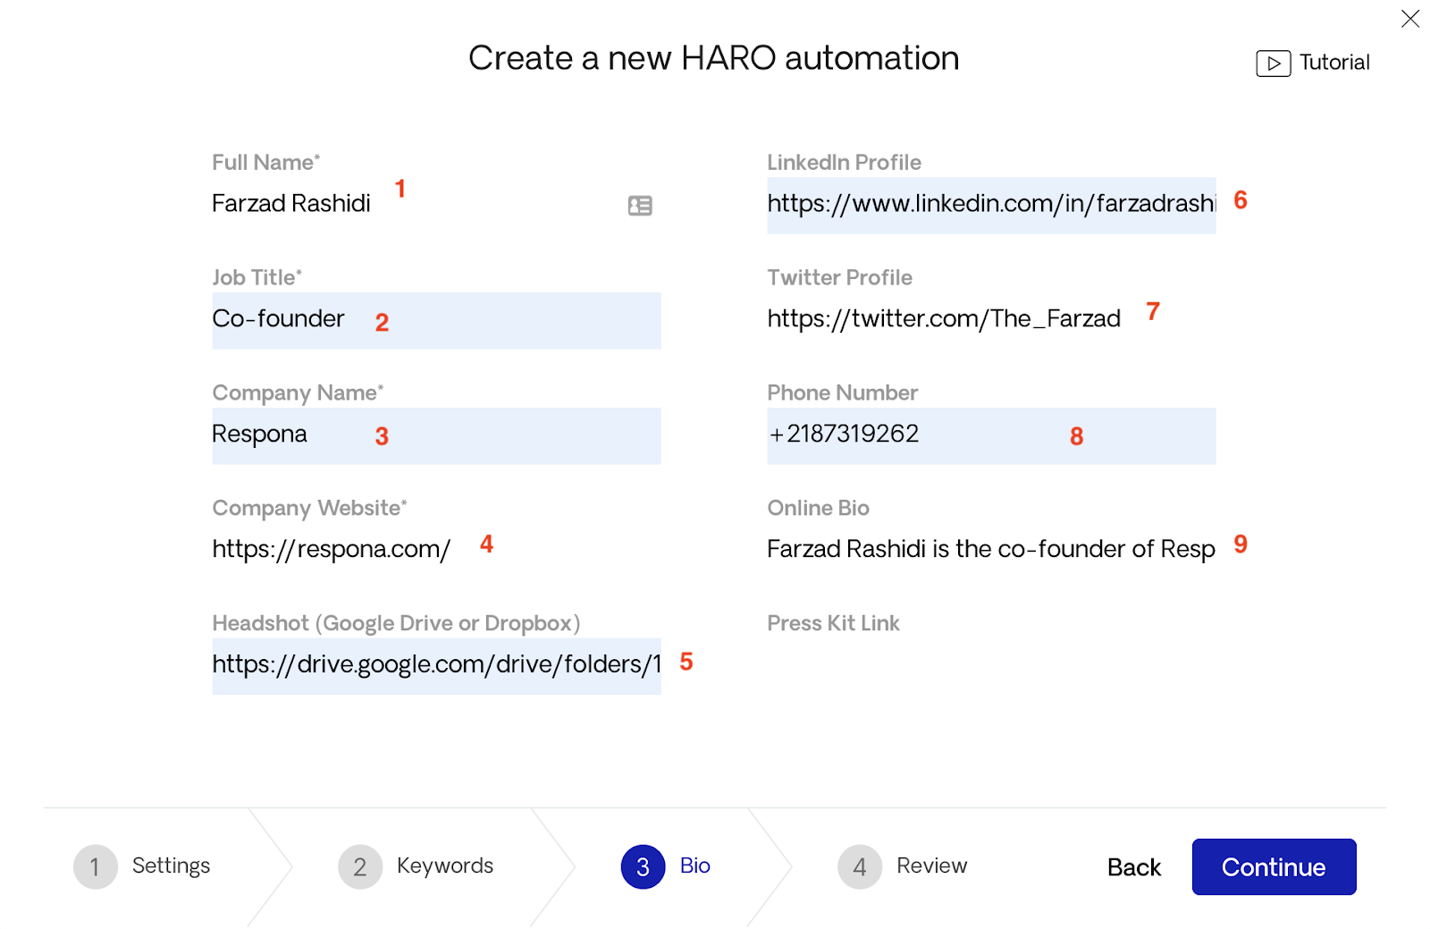Select the Headshot Google Drive link field
This screenshot has height=929, width=1430.
coord(436,666)
